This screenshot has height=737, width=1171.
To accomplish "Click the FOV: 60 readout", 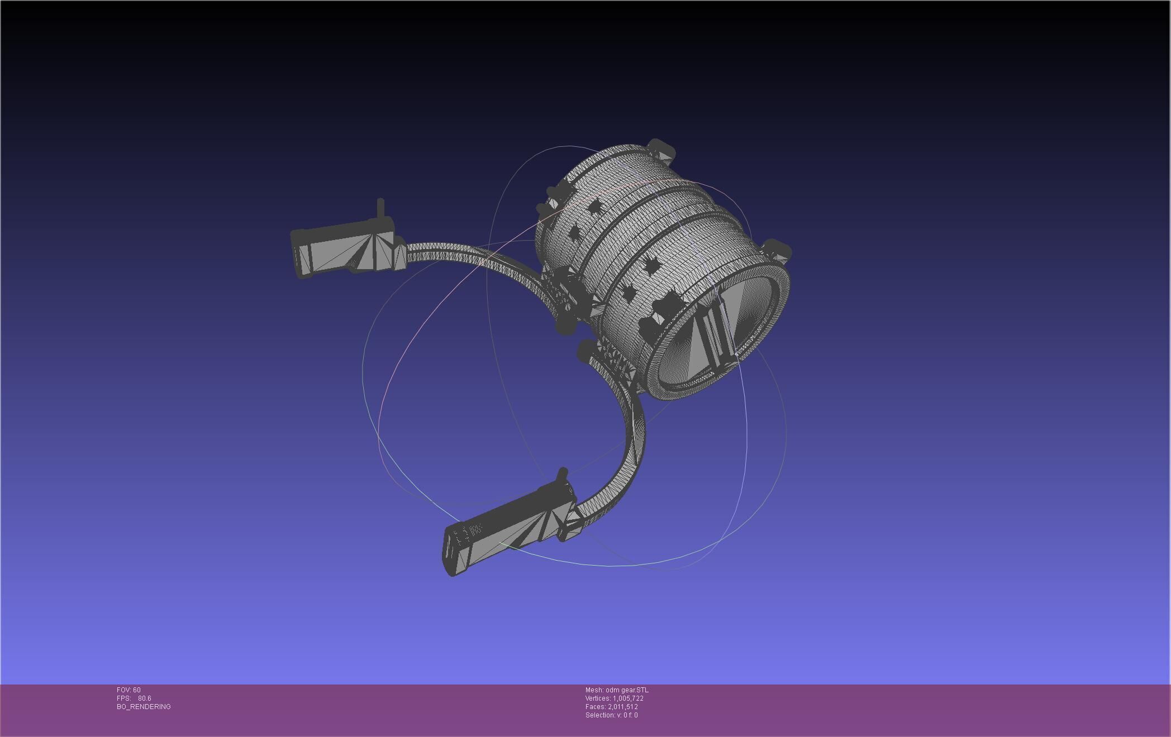I will tap(128, 690).
